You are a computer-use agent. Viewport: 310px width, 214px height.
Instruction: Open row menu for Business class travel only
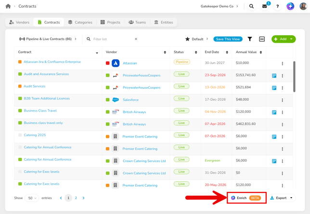tap(282, 125)
